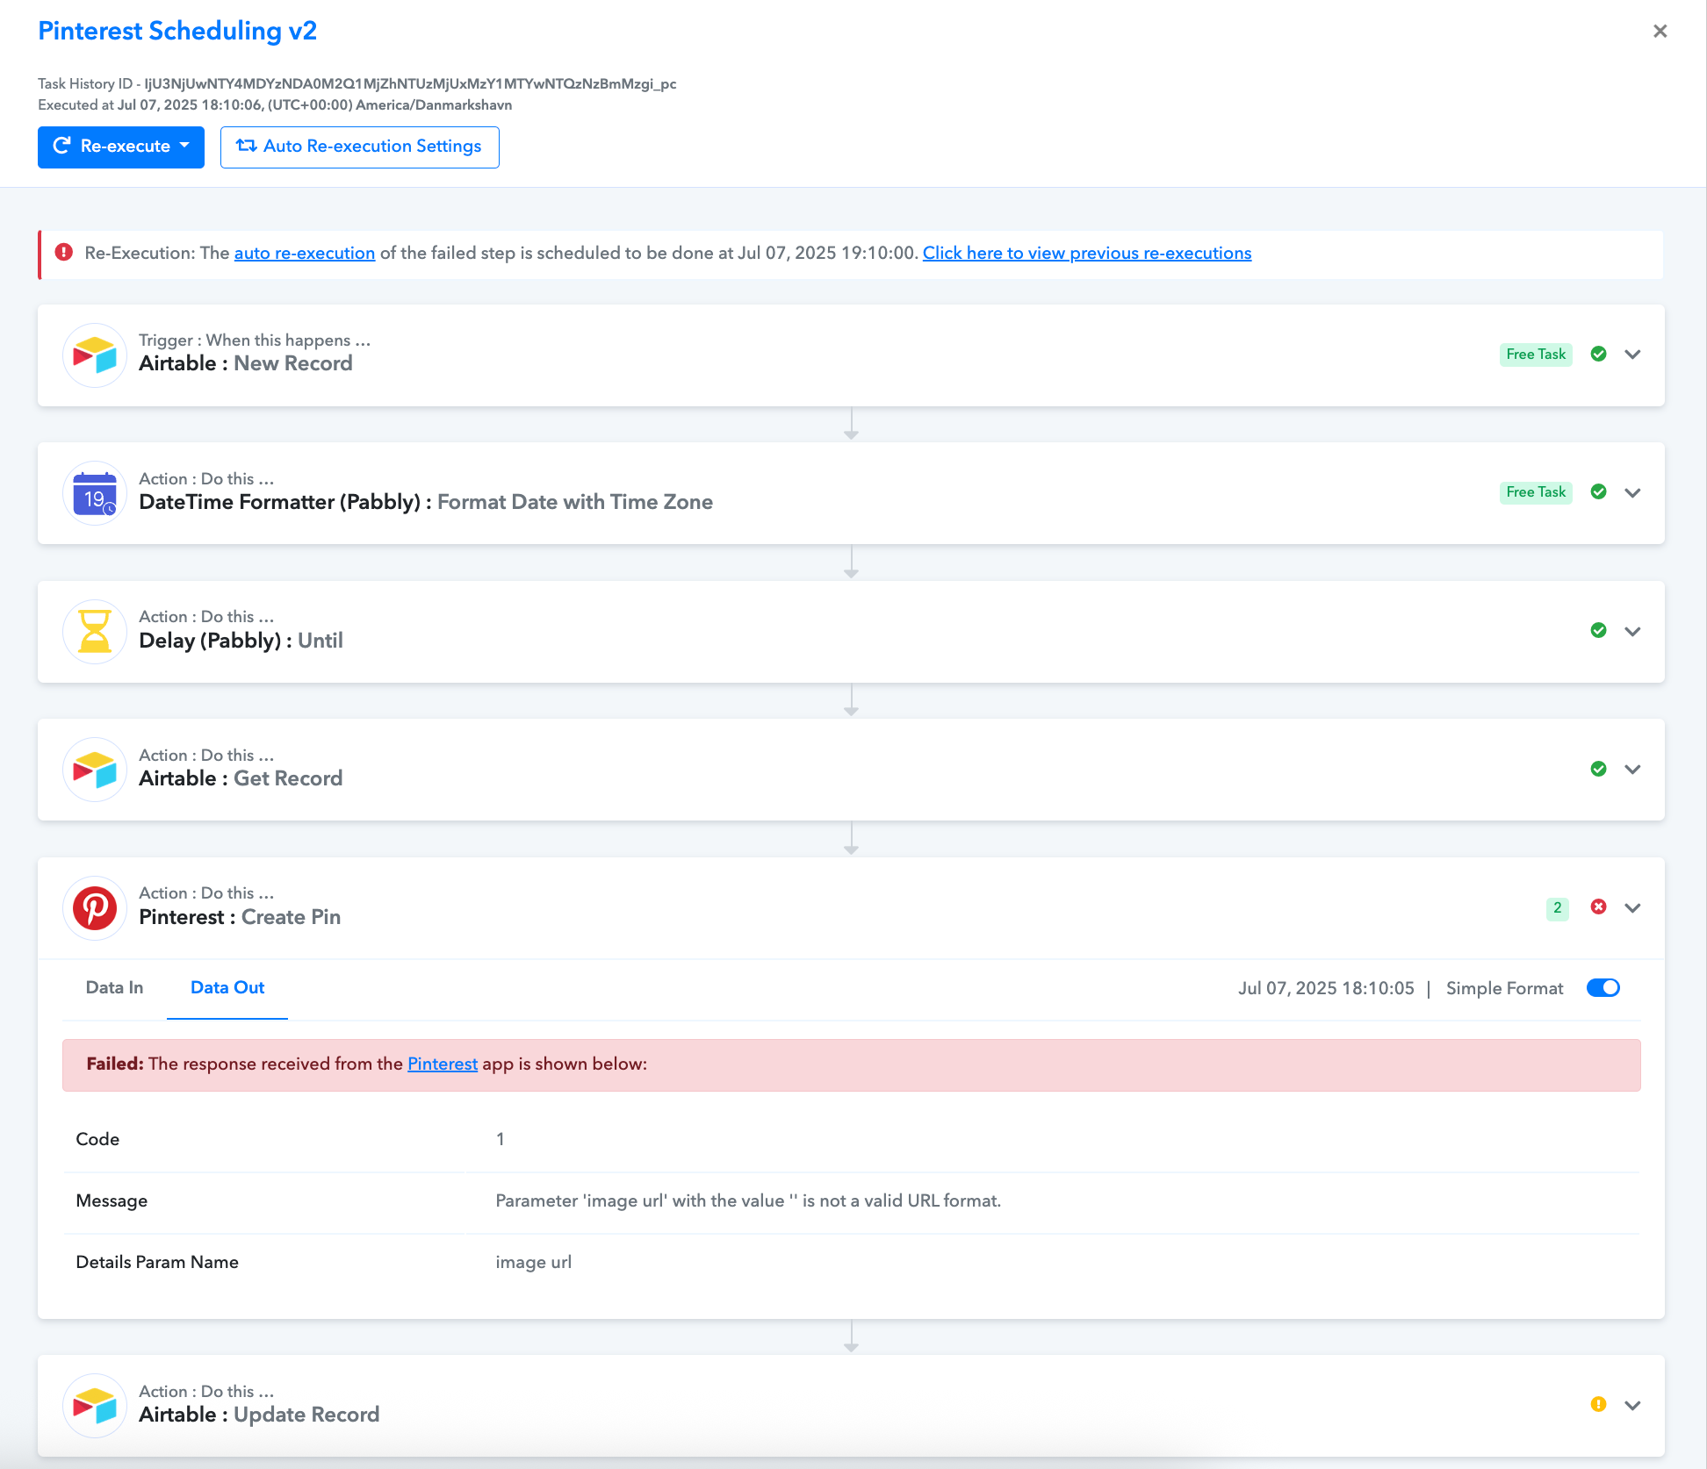Click the Airtable : Get Record title

[241, 778]
